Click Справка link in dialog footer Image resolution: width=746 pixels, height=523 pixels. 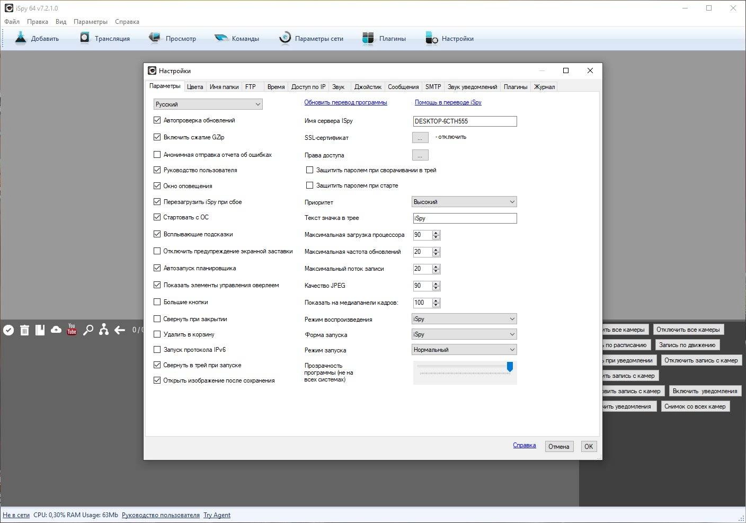click(525, 445)
